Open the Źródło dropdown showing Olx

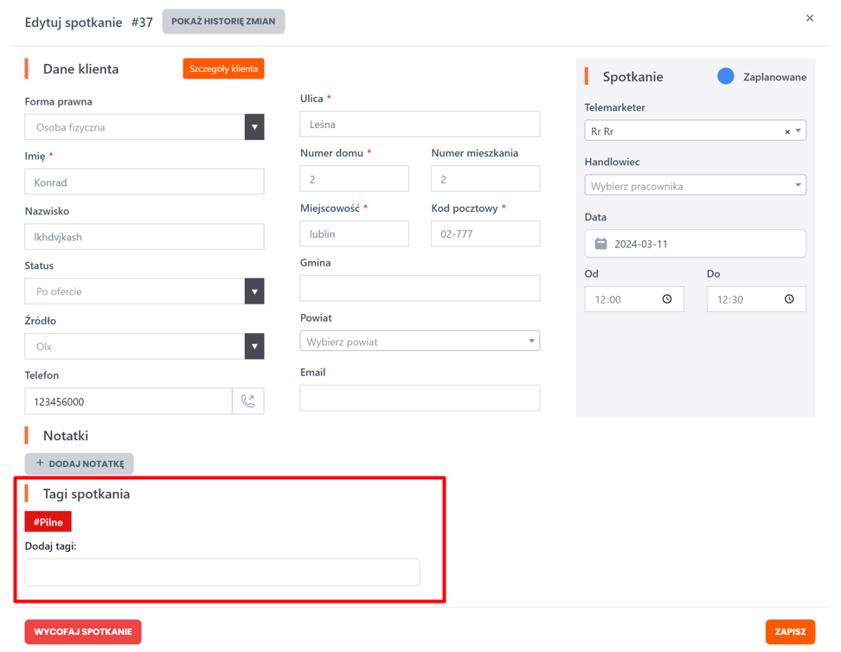click(254, 347)
